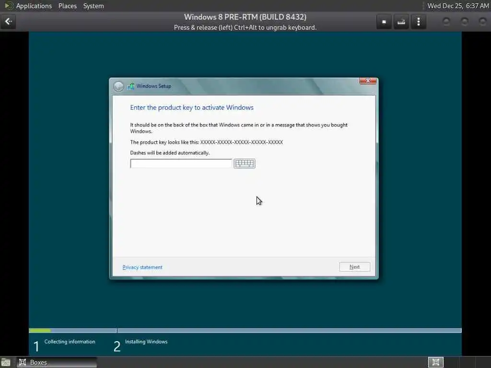The width and height of the screenshot is (491, 368).
Task: Select the Boxes taskbar entry
Action: tap(57, 362)
